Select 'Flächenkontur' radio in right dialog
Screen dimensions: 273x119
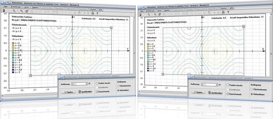coord(252,89)
